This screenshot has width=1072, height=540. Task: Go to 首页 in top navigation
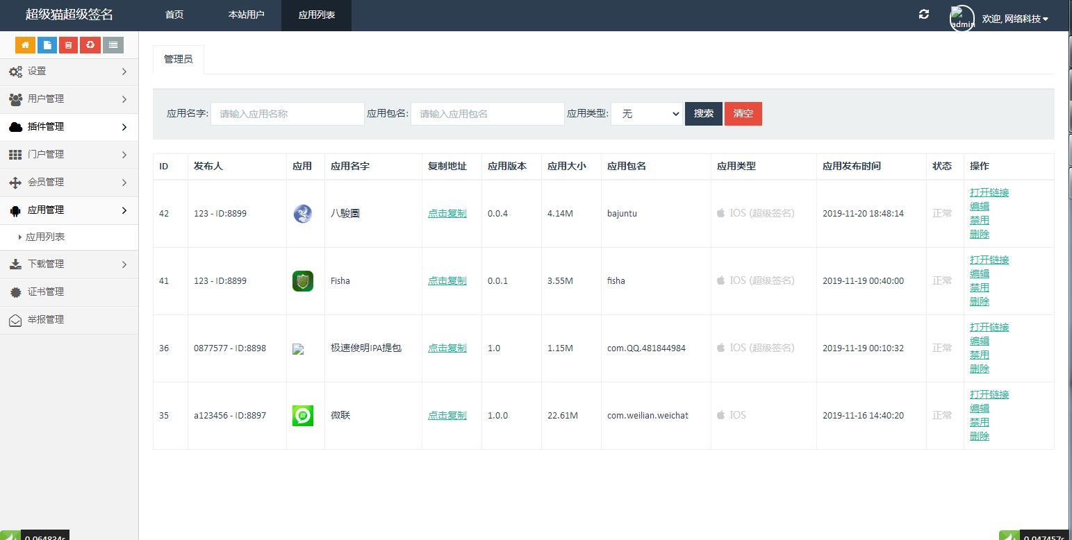coord(174,15)
